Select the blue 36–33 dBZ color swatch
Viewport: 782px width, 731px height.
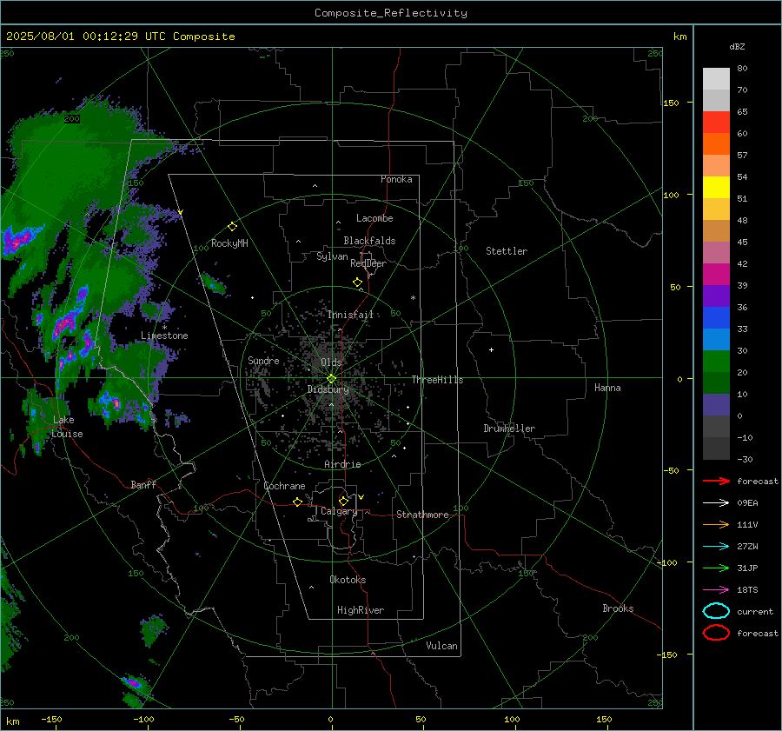(x=716, y=318)
